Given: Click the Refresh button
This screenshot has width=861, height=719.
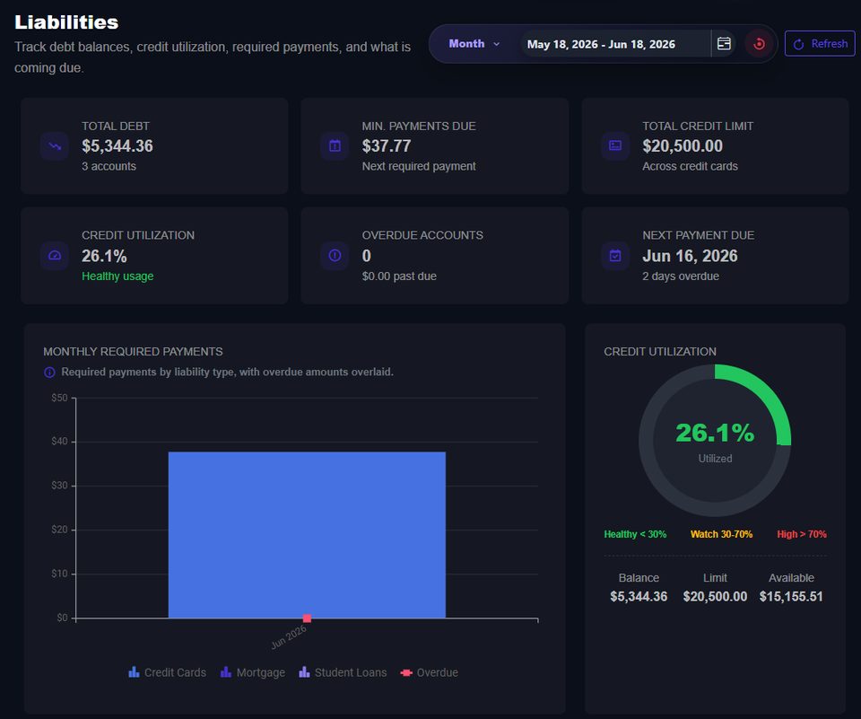Looking at the screenshot, I should [x=819, y=44].
